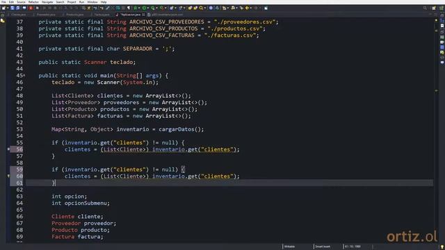Click the "./facturas.csv" string on line 39
Image resolution: width=445 pixels, height=250 pixels.
(x=230, y=35)
